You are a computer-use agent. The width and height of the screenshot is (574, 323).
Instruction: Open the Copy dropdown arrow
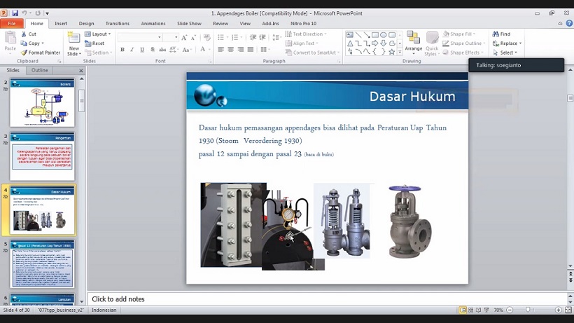click(x=43, y=43)
